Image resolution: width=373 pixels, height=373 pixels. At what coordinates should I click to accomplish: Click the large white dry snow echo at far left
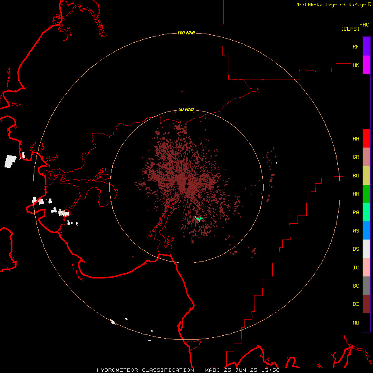click(x=10, y=161)
